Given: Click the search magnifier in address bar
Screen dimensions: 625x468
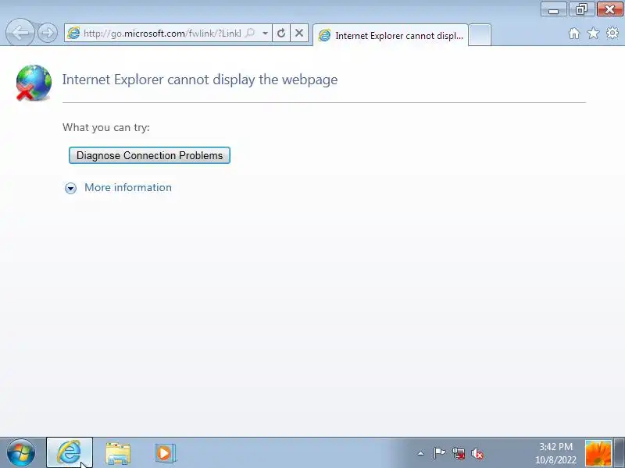Looking at the screenshot, I should [250, 33].
